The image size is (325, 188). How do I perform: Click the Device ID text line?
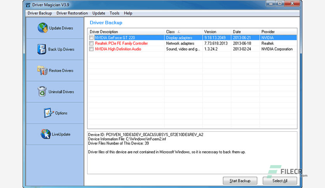[x=145, y=134]
